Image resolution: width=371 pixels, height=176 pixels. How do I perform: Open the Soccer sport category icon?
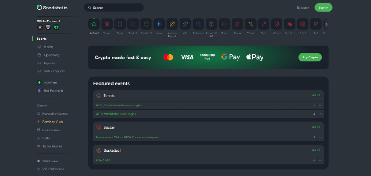107,24
